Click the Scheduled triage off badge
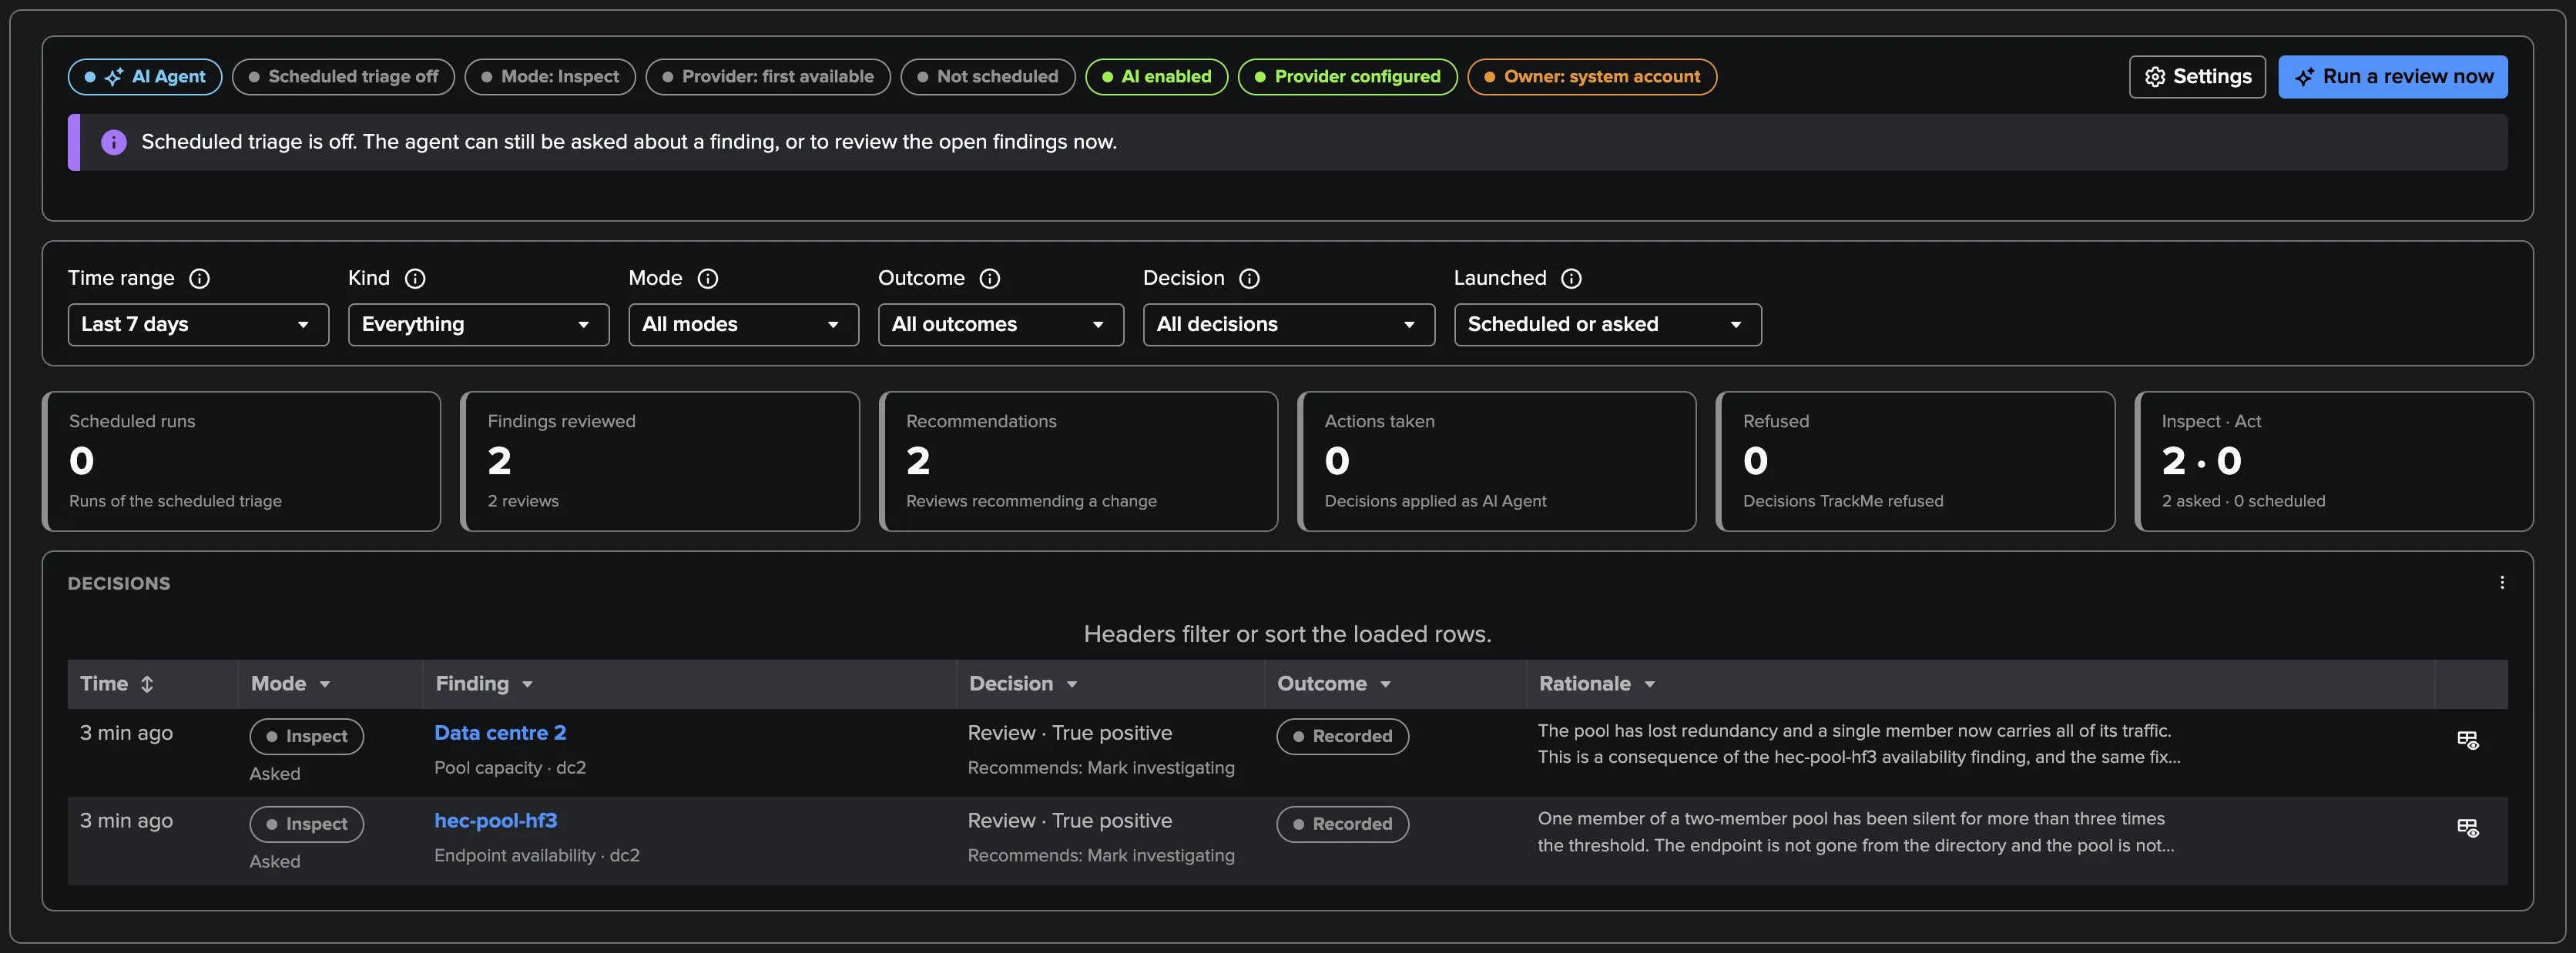Screen dimensions: 2576x953 [343, 77]
